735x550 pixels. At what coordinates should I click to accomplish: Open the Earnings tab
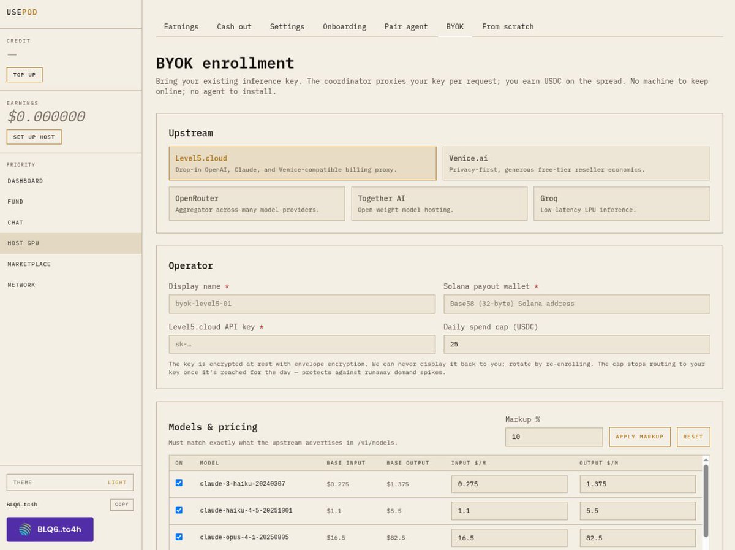click(x=181, y=27)
